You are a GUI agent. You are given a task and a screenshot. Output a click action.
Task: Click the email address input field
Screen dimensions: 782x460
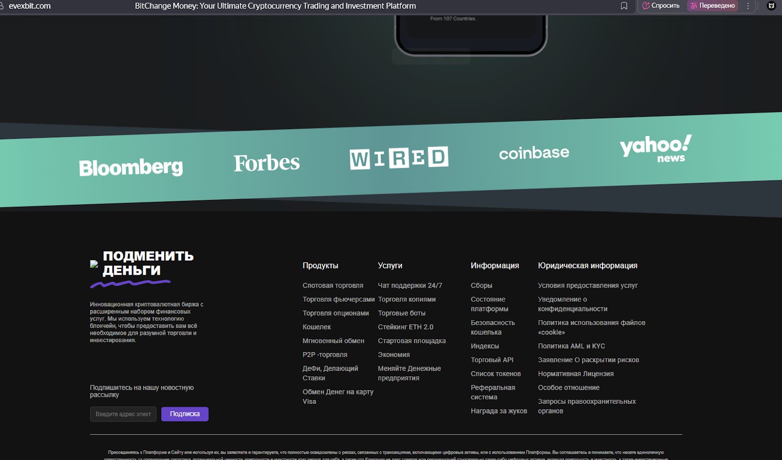pos(123,414)
